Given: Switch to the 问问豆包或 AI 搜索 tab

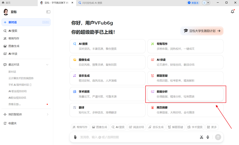Looking at the screenshot, I should 91,3.
